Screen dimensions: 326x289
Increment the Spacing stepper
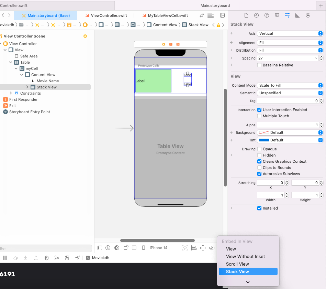[322, 57]
